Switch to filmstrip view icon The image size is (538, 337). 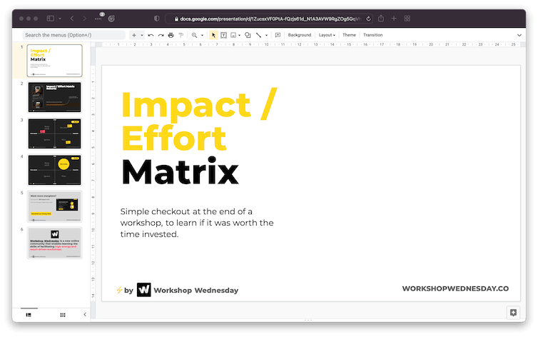tap(29, 315)
